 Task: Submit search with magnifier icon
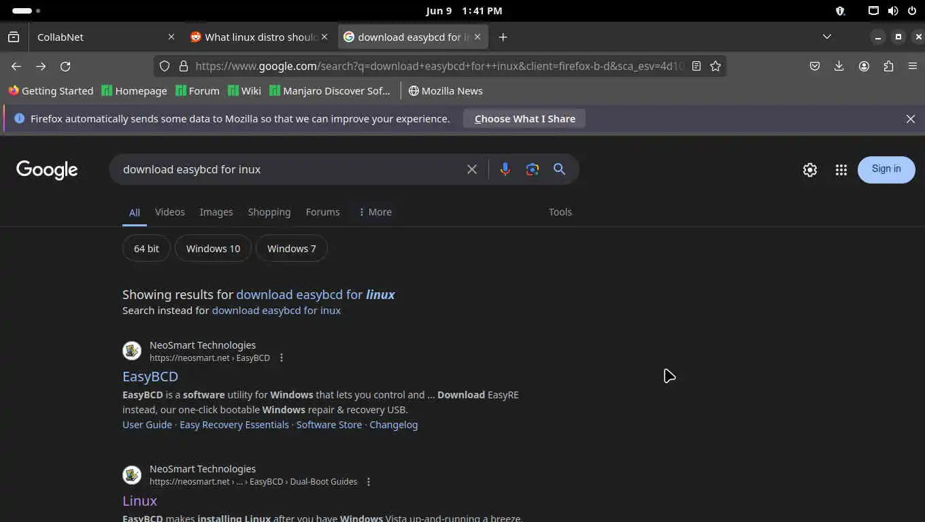pos(559,169)
